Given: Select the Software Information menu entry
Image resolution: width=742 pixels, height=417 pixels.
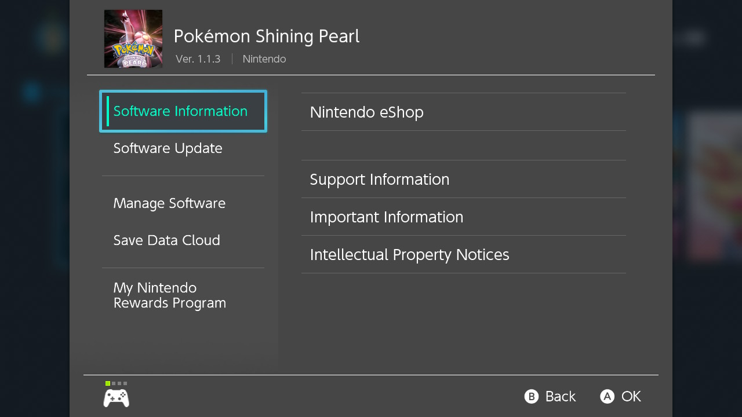Looking at the screenshot, I should (x=183, y=111).
